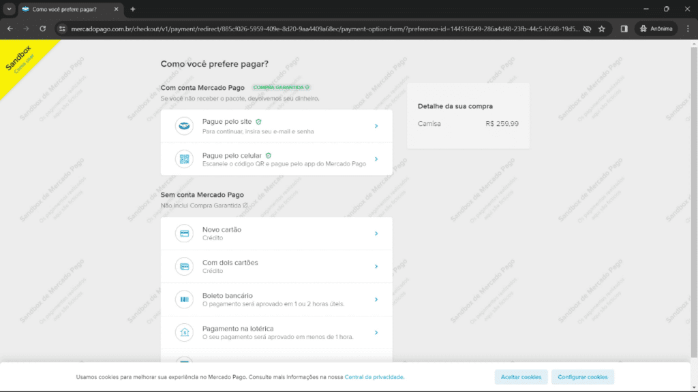
Task: Click the third-party cookies blocked eye icon
Action: pyautogui.click(x=587, y=29)
